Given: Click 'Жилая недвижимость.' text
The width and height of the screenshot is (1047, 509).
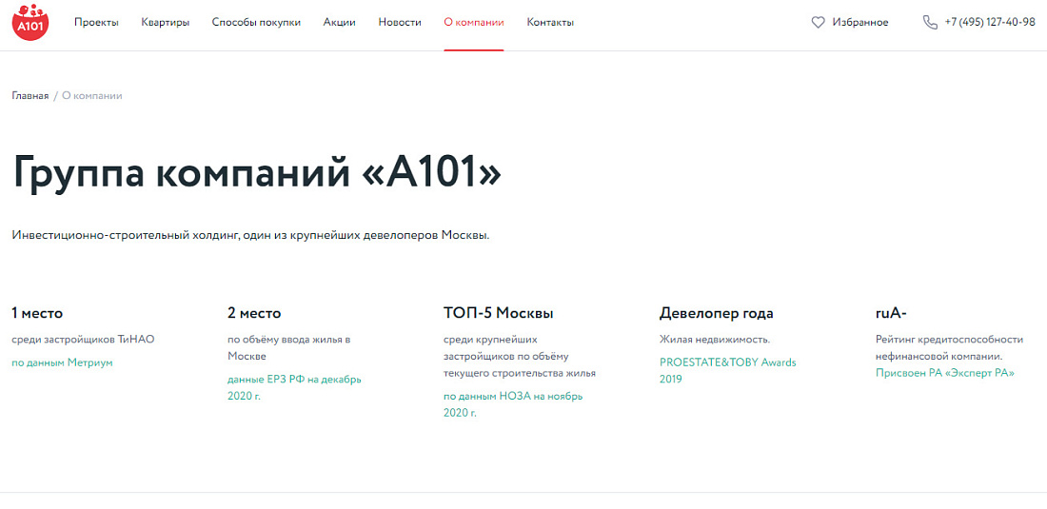Looking at the screenshot, I should point(715,340).
